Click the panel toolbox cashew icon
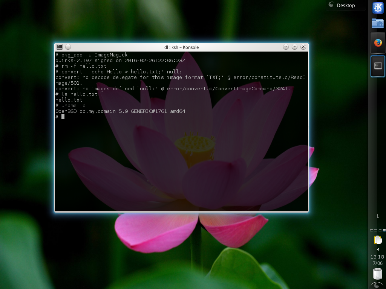Image resolution: width=386 pixels, height=289 pixels. pyautogui.click(x=378, y=285)
